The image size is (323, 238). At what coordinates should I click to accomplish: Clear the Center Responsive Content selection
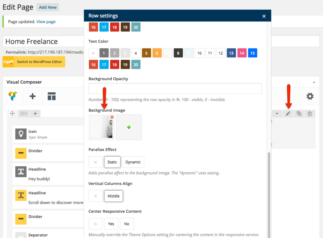tap(96, 224)
